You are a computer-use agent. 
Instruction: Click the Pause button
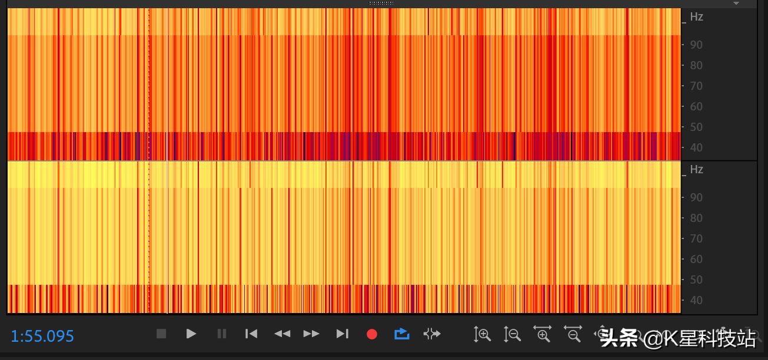click(x=222, y=334)
